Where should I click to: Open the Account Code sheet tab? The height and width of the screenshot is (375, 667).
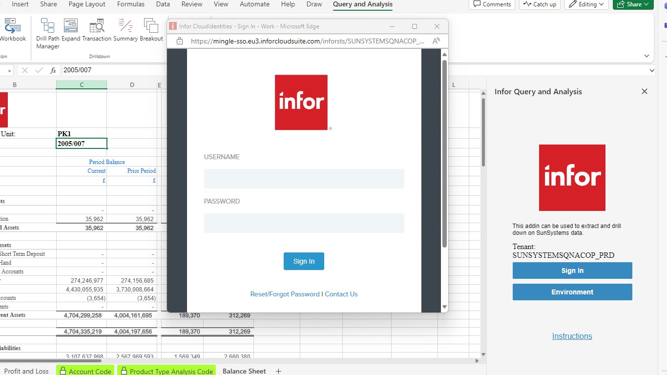85,371
